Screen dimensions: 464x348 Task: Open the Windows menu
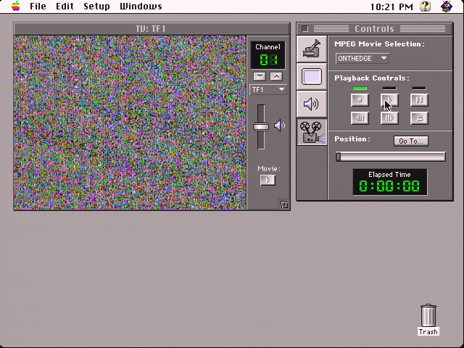[x=141, y=7]
